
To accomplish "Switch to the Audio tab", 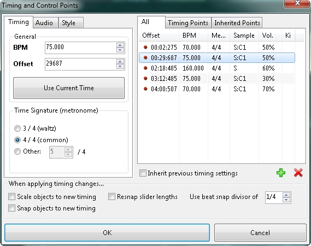I will (x=44, y=23).
